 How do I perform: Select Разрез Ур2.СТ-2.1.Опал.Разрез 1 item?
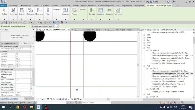(x=165, y=86)
